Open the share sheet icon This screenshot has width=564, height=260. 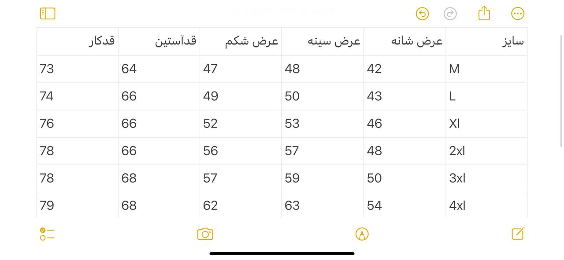[x=484, y=13]
